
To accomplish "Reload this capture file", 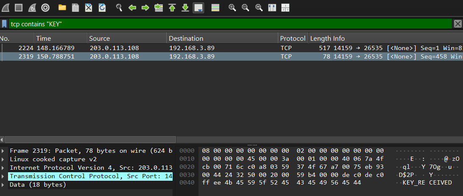I will tap(102, 8).
